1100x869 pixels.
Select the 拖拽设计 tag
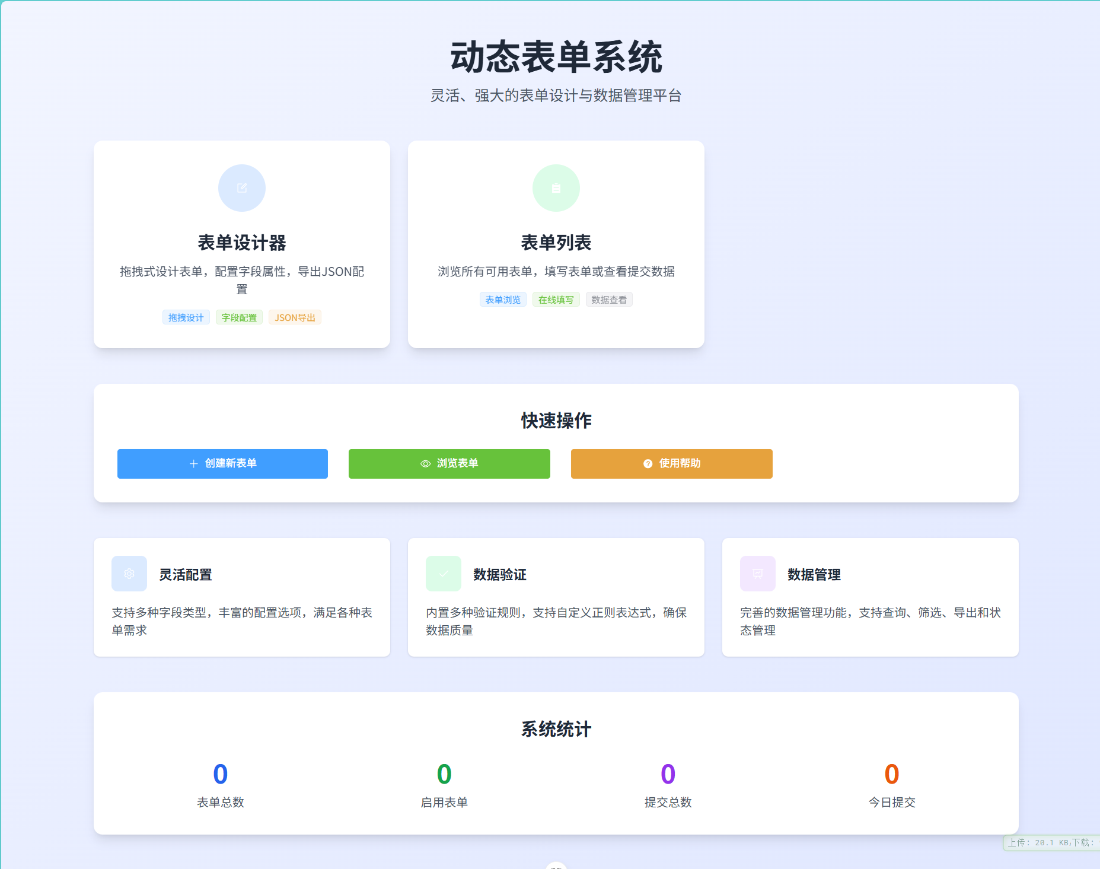[x=186, y=317]
